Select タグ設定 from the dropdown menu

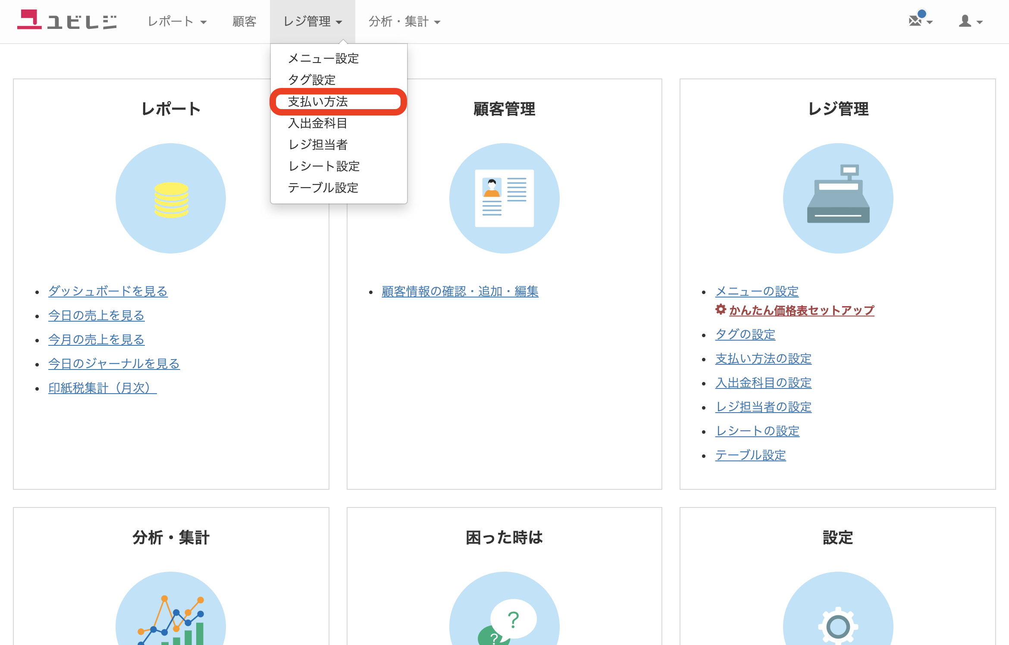[339, 80]
